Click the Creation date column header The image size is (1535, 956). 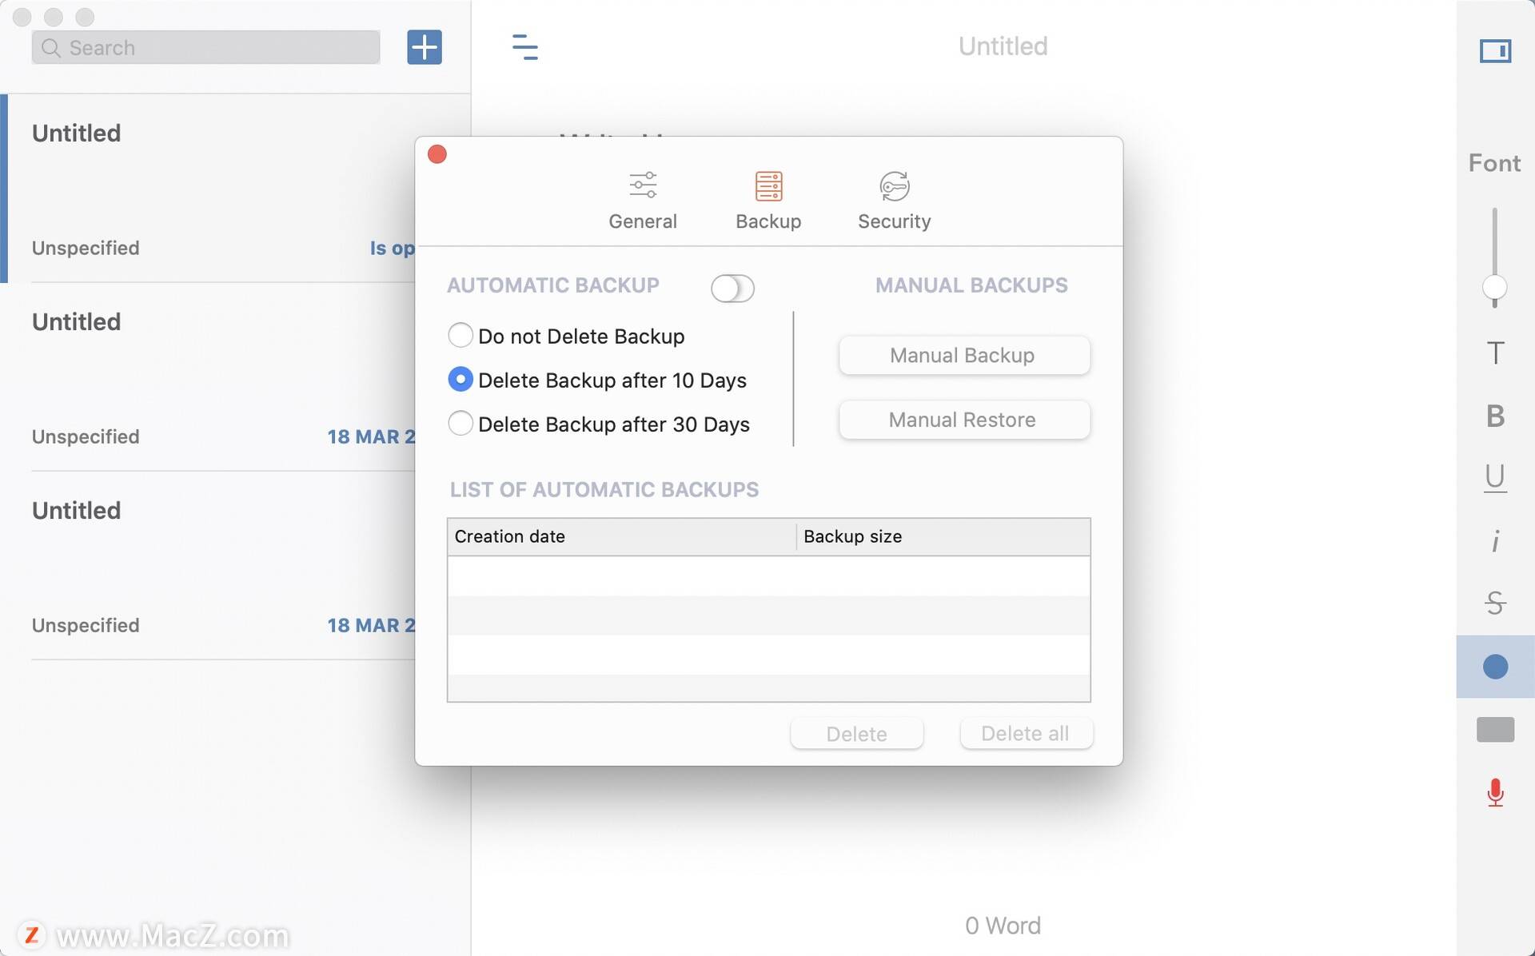[x=621, y=536]
